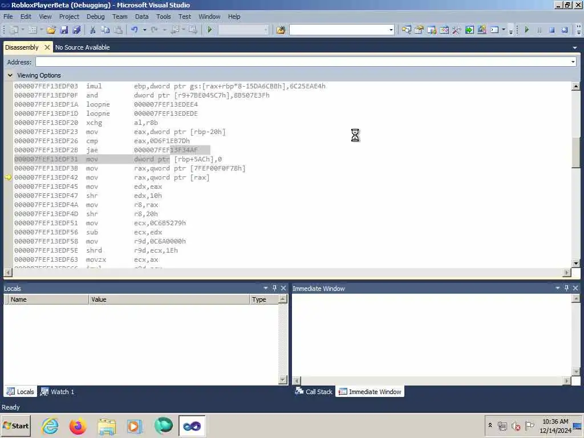Viewport: 584px width, 438px height.
Task: Click the Paste clipboard icon
Action: [118, 30]
